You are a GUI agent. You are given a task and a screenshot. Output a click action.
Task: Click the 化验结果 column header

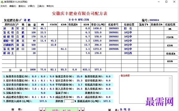coord(170,25)
